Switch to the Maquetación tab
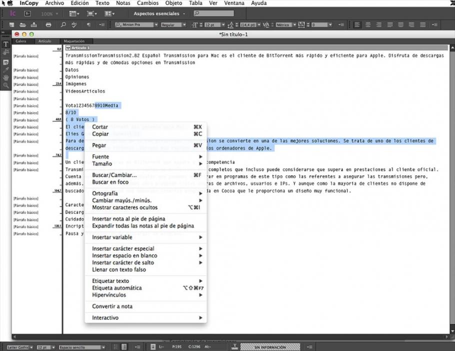The height and width of the screenshot is (351, 455). (x=74, y=41)
